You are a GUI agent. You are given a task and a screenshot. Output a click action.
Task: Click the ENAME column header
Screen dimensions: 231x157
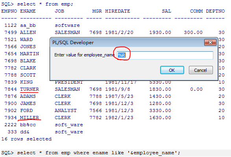tap(28, 11)
